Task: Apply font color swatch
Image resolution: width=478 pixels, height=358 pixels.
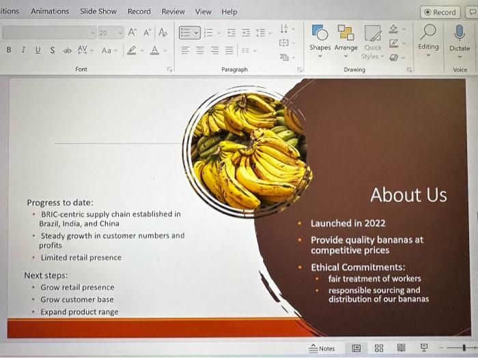Action: point(155,50)
